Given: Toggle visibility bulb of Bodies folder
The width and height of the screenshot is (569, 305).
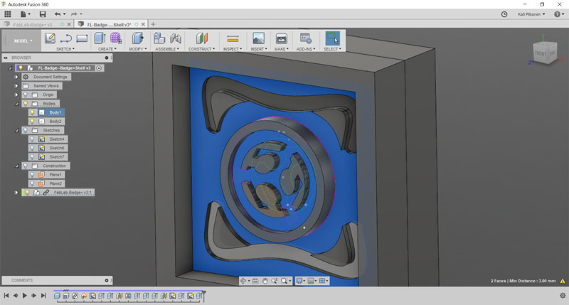Looking at the screenshot, I should [26, 103].
